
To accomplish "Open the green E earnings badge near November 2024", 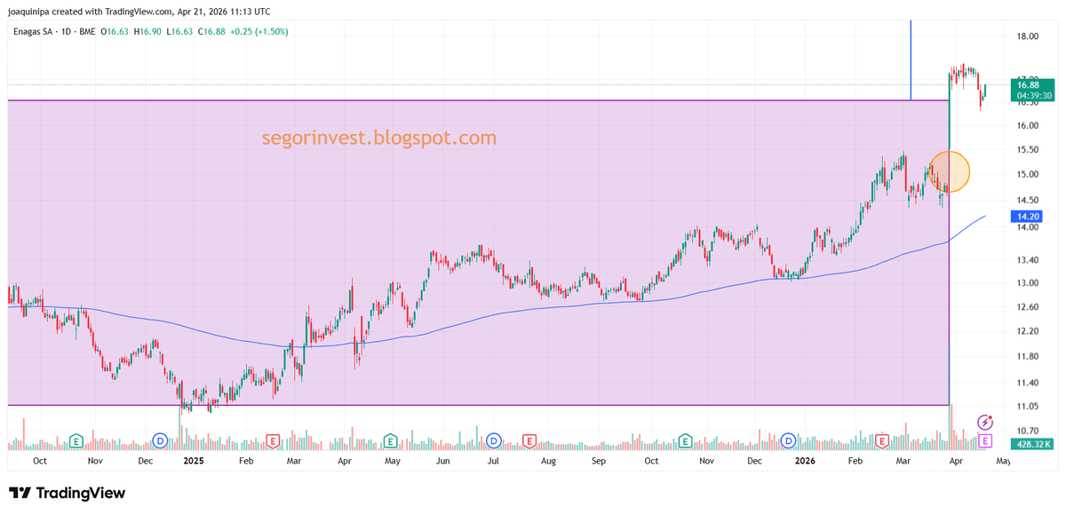I will [x=76, y=440].
